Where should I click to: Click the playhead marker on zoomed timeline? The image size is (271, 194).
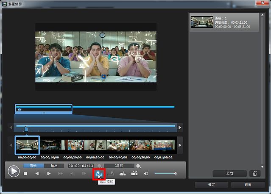26,129
